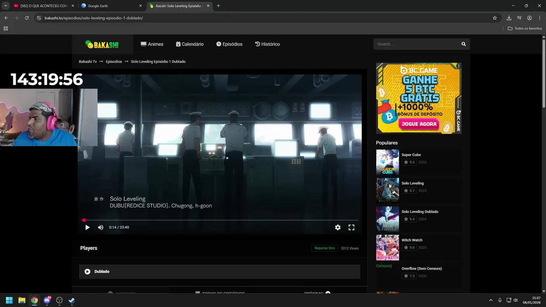Mute the video player volume

coord(101,227)
